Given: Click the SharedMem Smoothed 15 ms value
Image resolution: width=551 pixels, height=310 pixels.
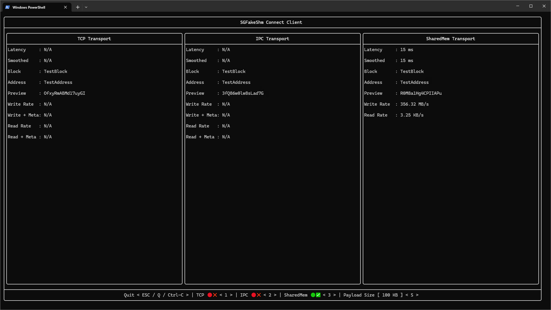Looking at the screenshot, I should (407, 61).
